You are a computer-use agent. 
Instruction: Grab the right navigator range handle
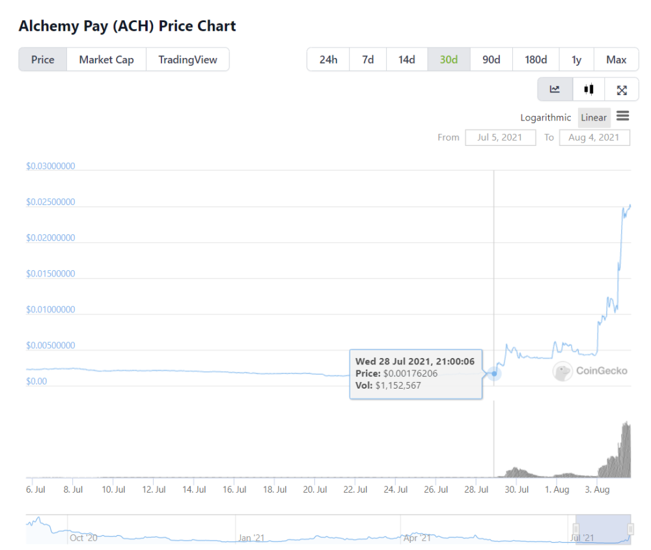coord(631,529)
